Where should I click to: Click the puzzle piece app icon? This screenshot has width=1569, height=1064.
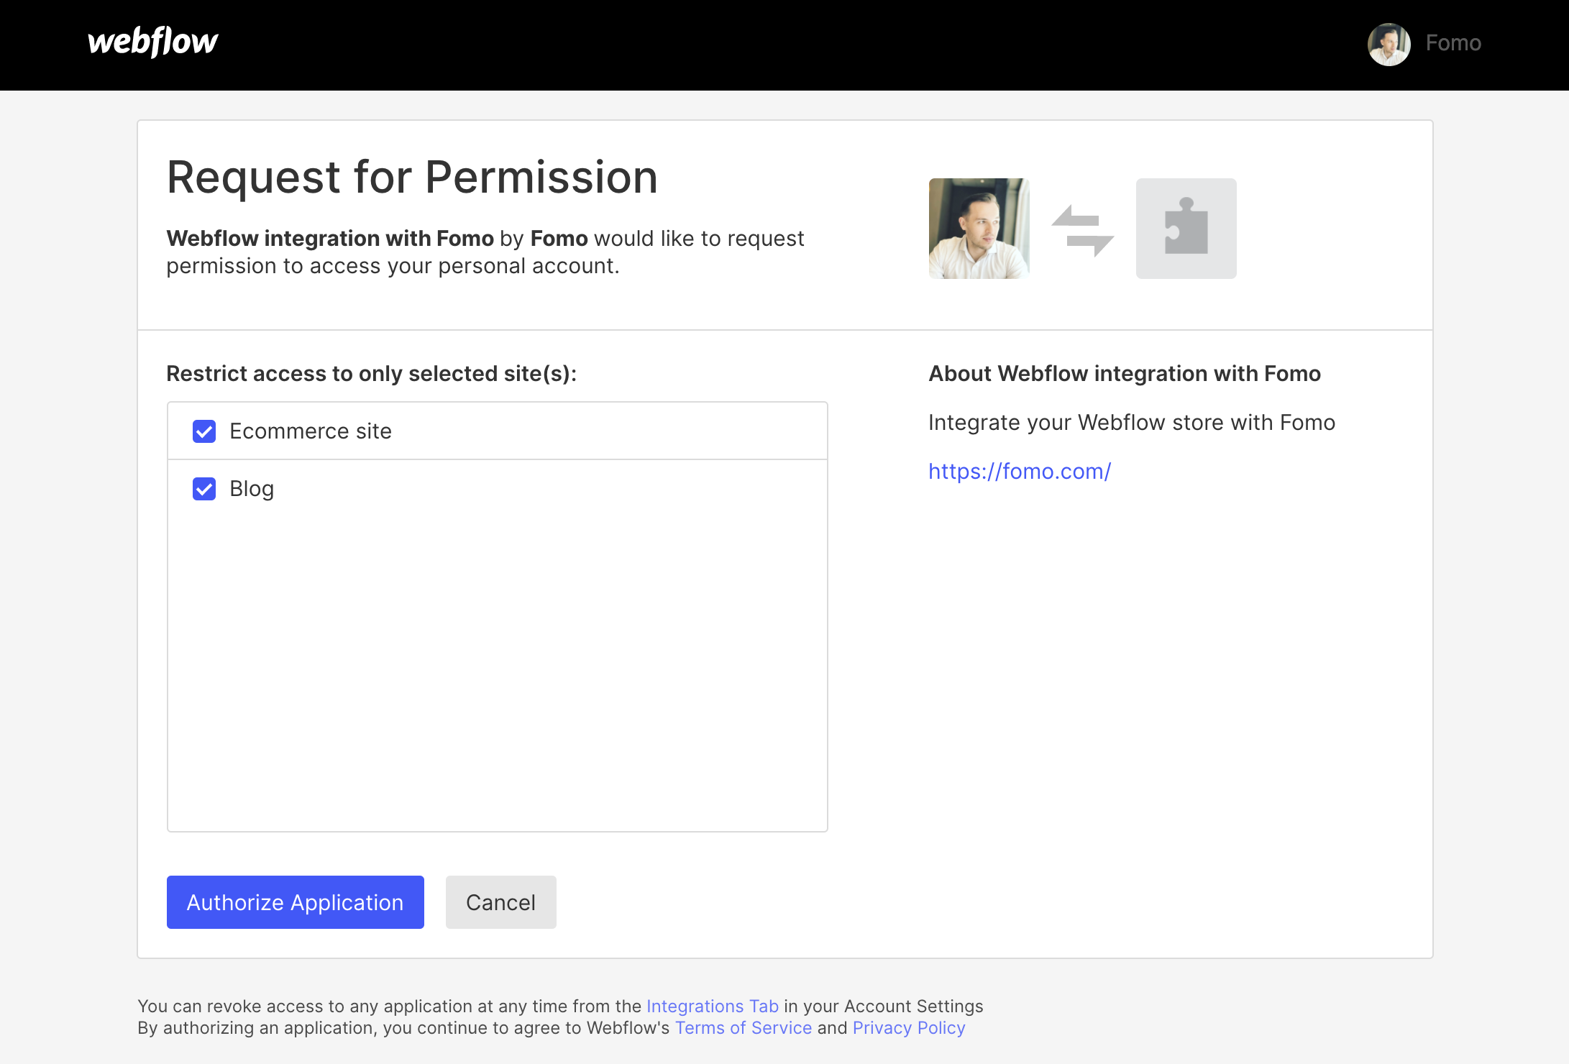click(x=1186, y=229)
